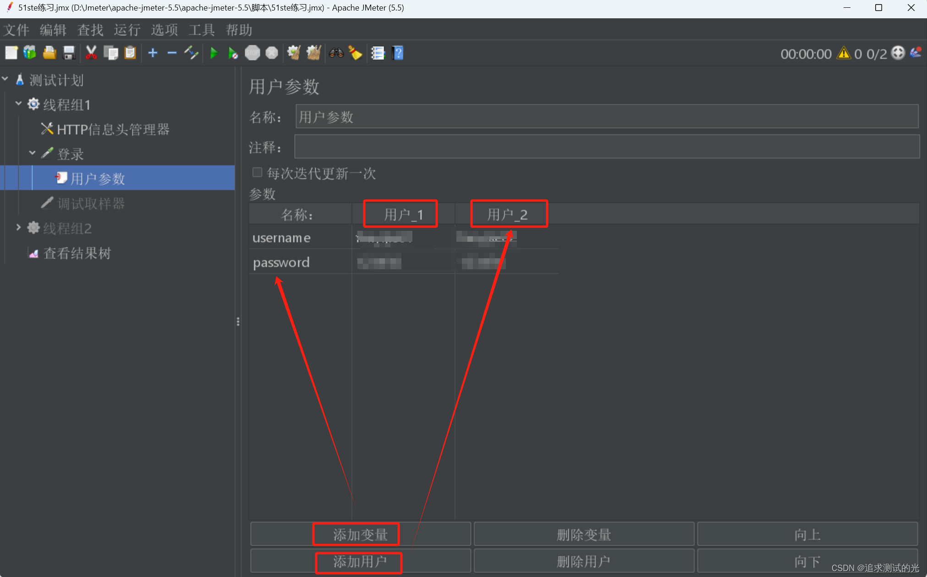Click the 添加用户 button
The image size is (927, 577).
click(361, 561)
